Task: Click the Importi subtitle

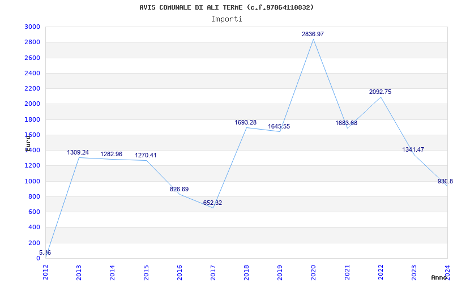Action: point(226,19)
